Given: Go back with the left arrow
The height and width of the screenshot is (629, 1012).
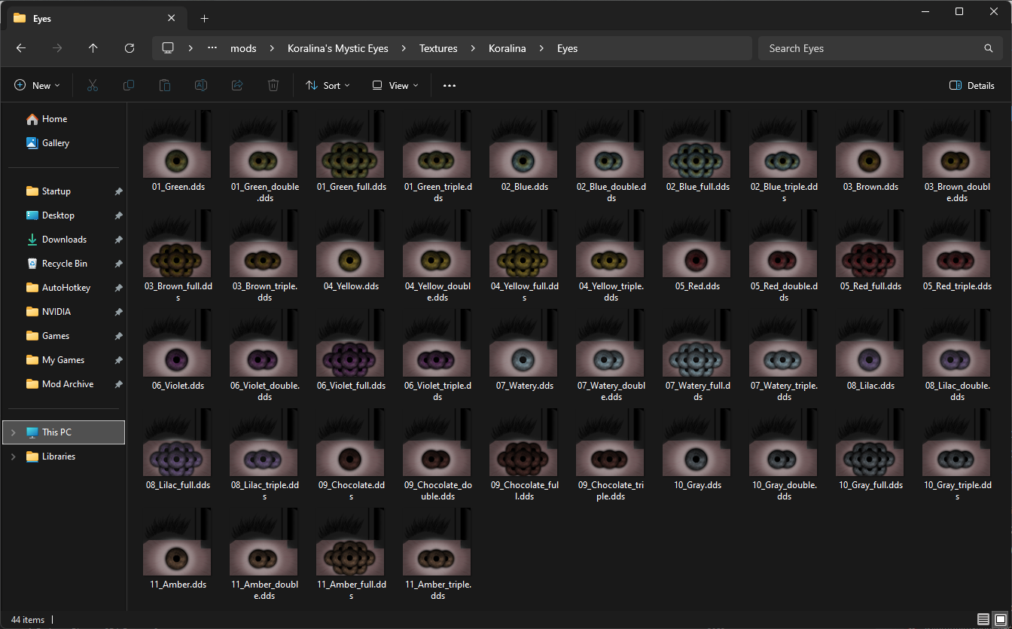Looking at the screenshot, I should pyautogui.click(x=21, y=48).
